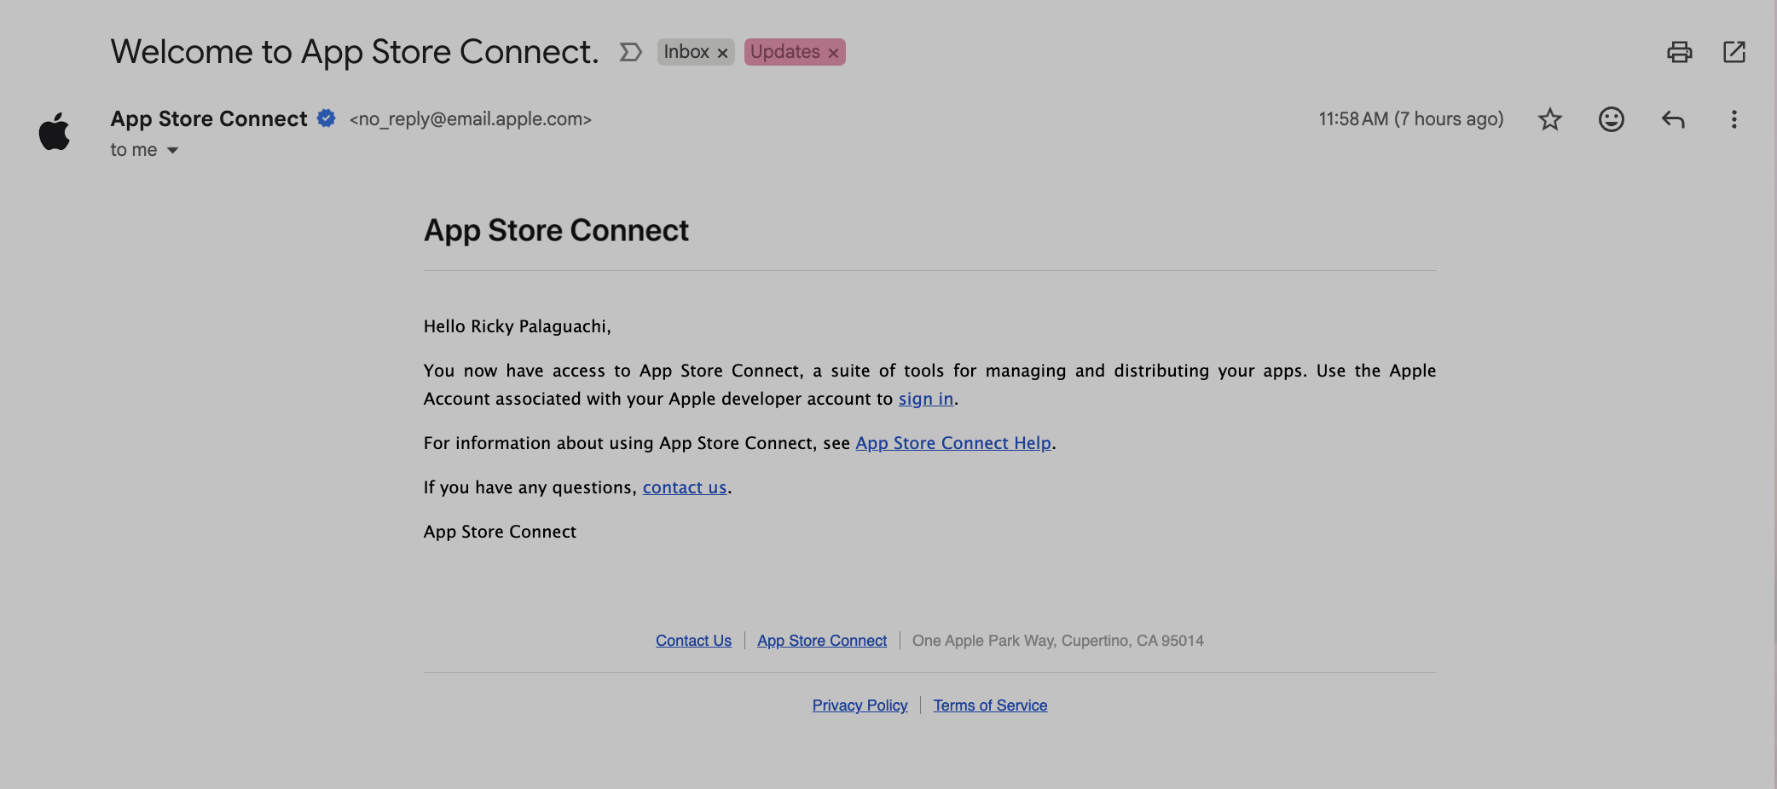Screen dimensions: 1777x789
Task: Open footer 'App Store Connect' link
Action: coord(821,641)
